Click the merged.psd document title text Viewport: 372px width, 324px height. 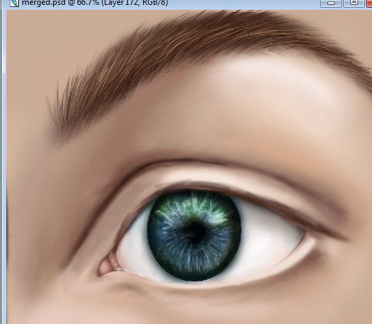95,3
